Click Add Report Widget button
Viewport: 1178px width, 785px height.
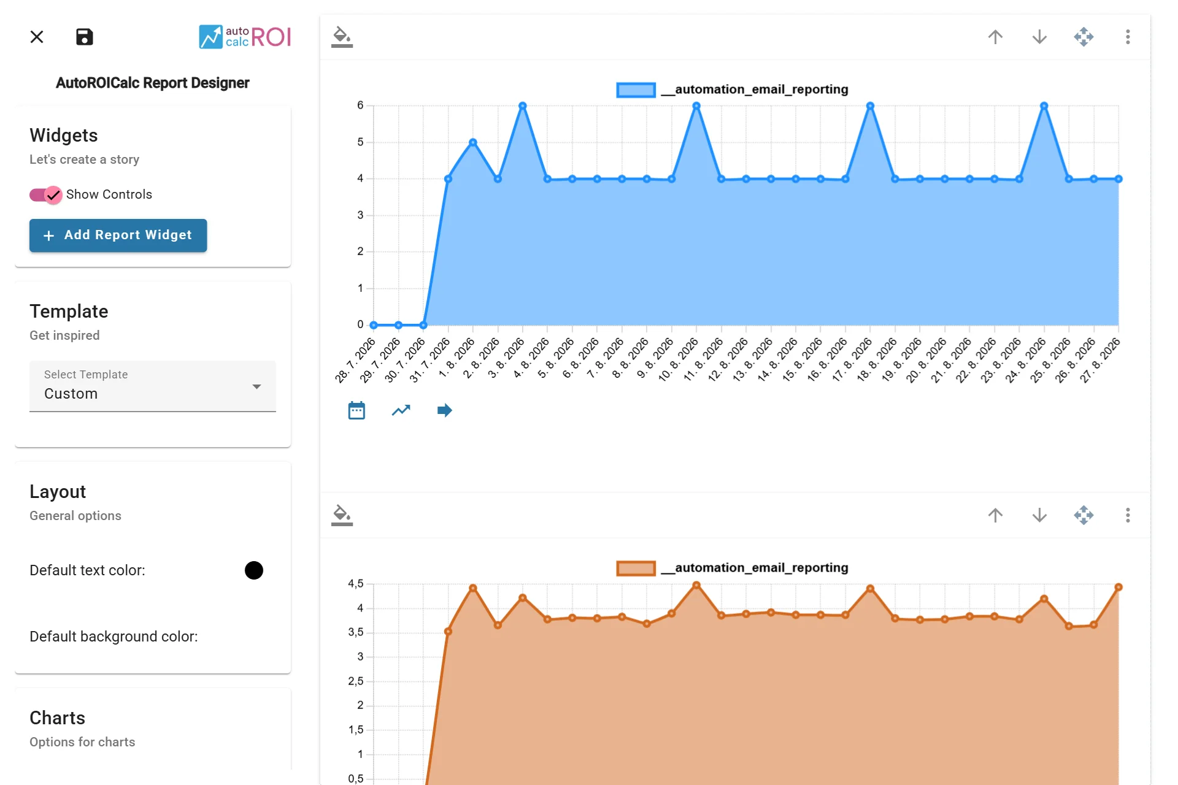(x=118, y=235)
